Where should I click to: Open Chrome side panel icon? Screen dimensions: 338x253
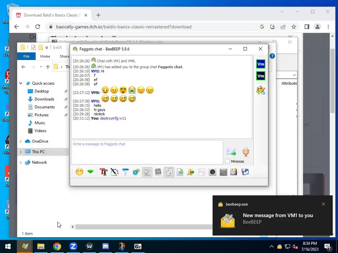[x=307, y=27]
